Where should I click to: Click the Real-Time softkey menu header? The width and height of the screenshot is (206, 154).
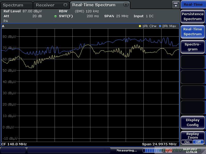pyautogui.click(x=193, y=4)
